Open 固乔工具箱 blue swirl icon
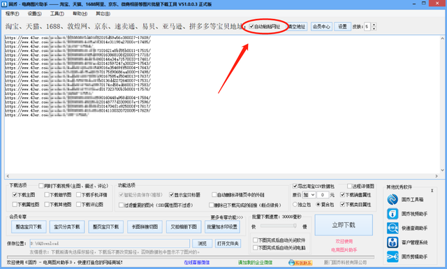The width and height of the screenshot is (447, 269). [x=393, y=199]
